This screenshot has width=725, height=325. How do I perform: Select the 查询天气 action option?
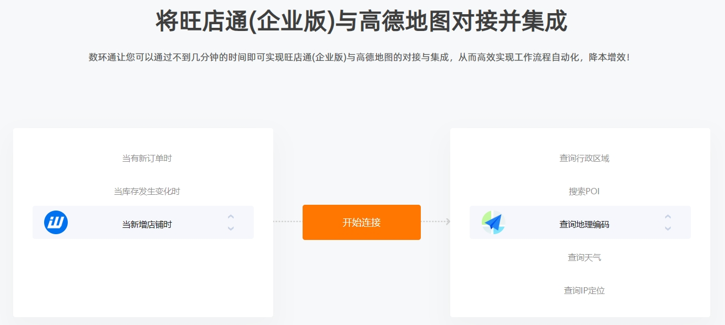584,257
